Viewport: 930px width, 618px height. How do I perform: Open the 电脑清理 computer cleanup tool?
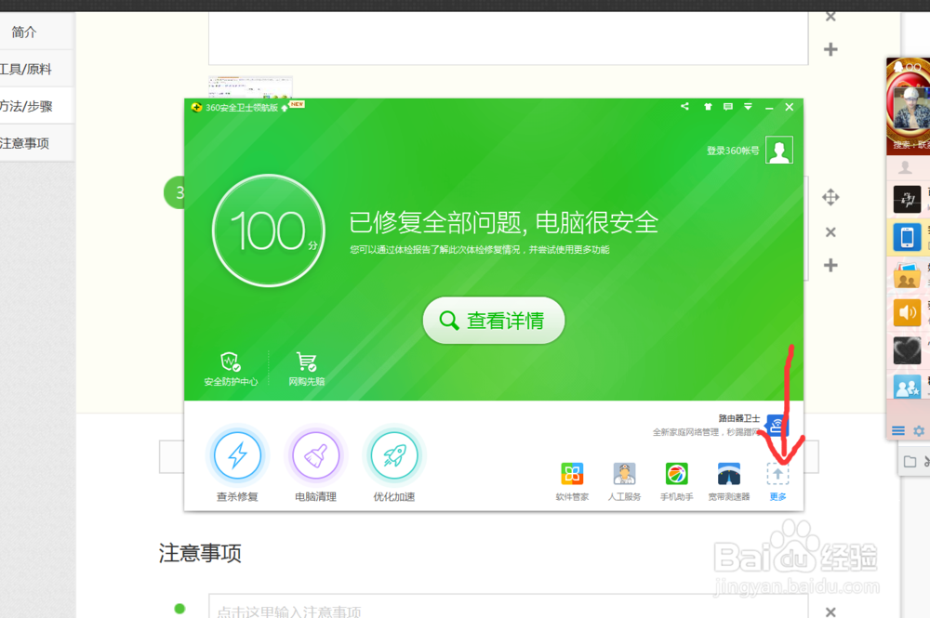[x=315, y=456]
